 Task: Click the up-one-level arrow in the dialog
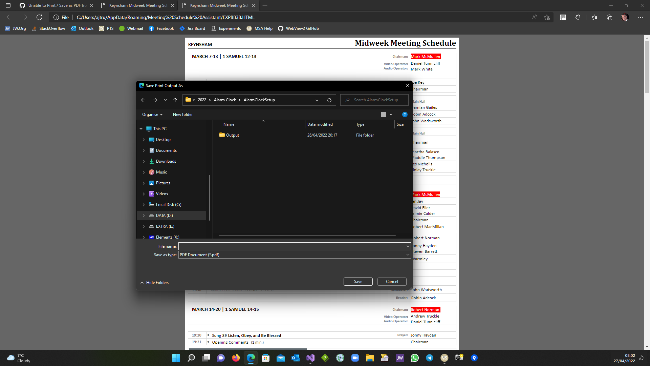coord(175,100)
